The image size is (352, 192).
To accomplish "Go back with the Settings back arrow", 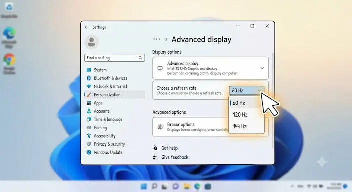I will coord(87,27).
